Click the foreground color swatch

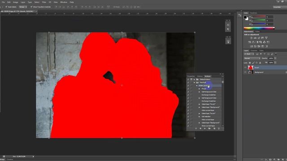tap(245, 17)
